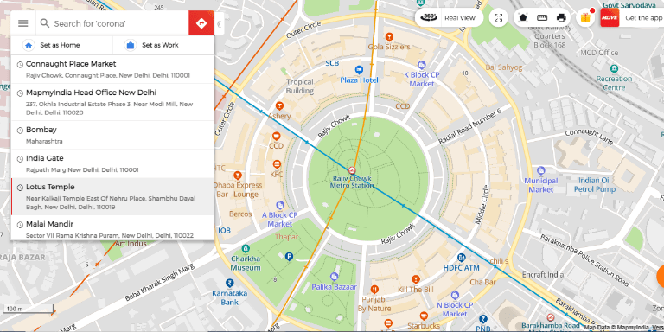Click the Get the app link

pos(643,18)
